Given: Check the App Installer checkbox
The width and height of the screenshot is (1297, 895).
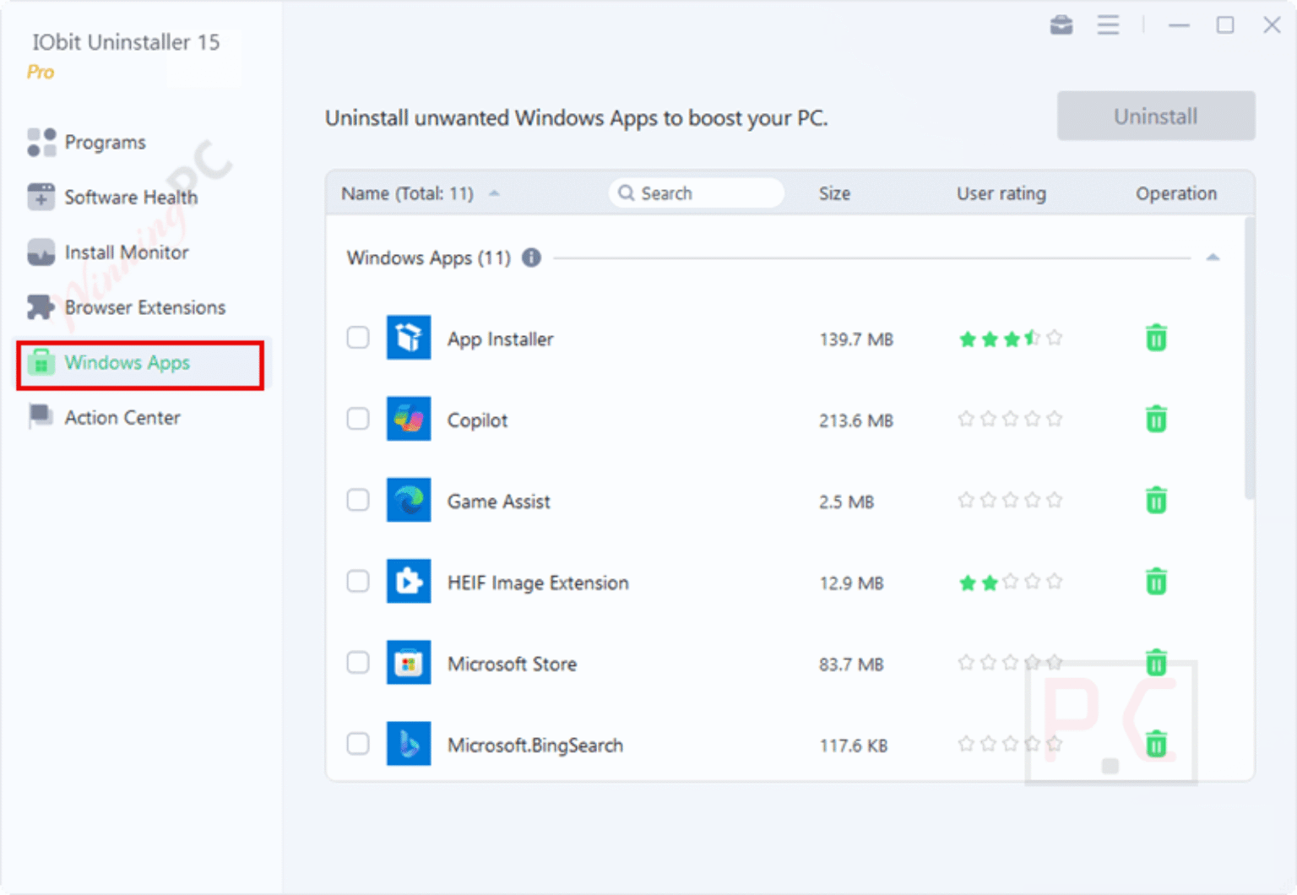Looking at the screenshot, I should pos(358,338).
